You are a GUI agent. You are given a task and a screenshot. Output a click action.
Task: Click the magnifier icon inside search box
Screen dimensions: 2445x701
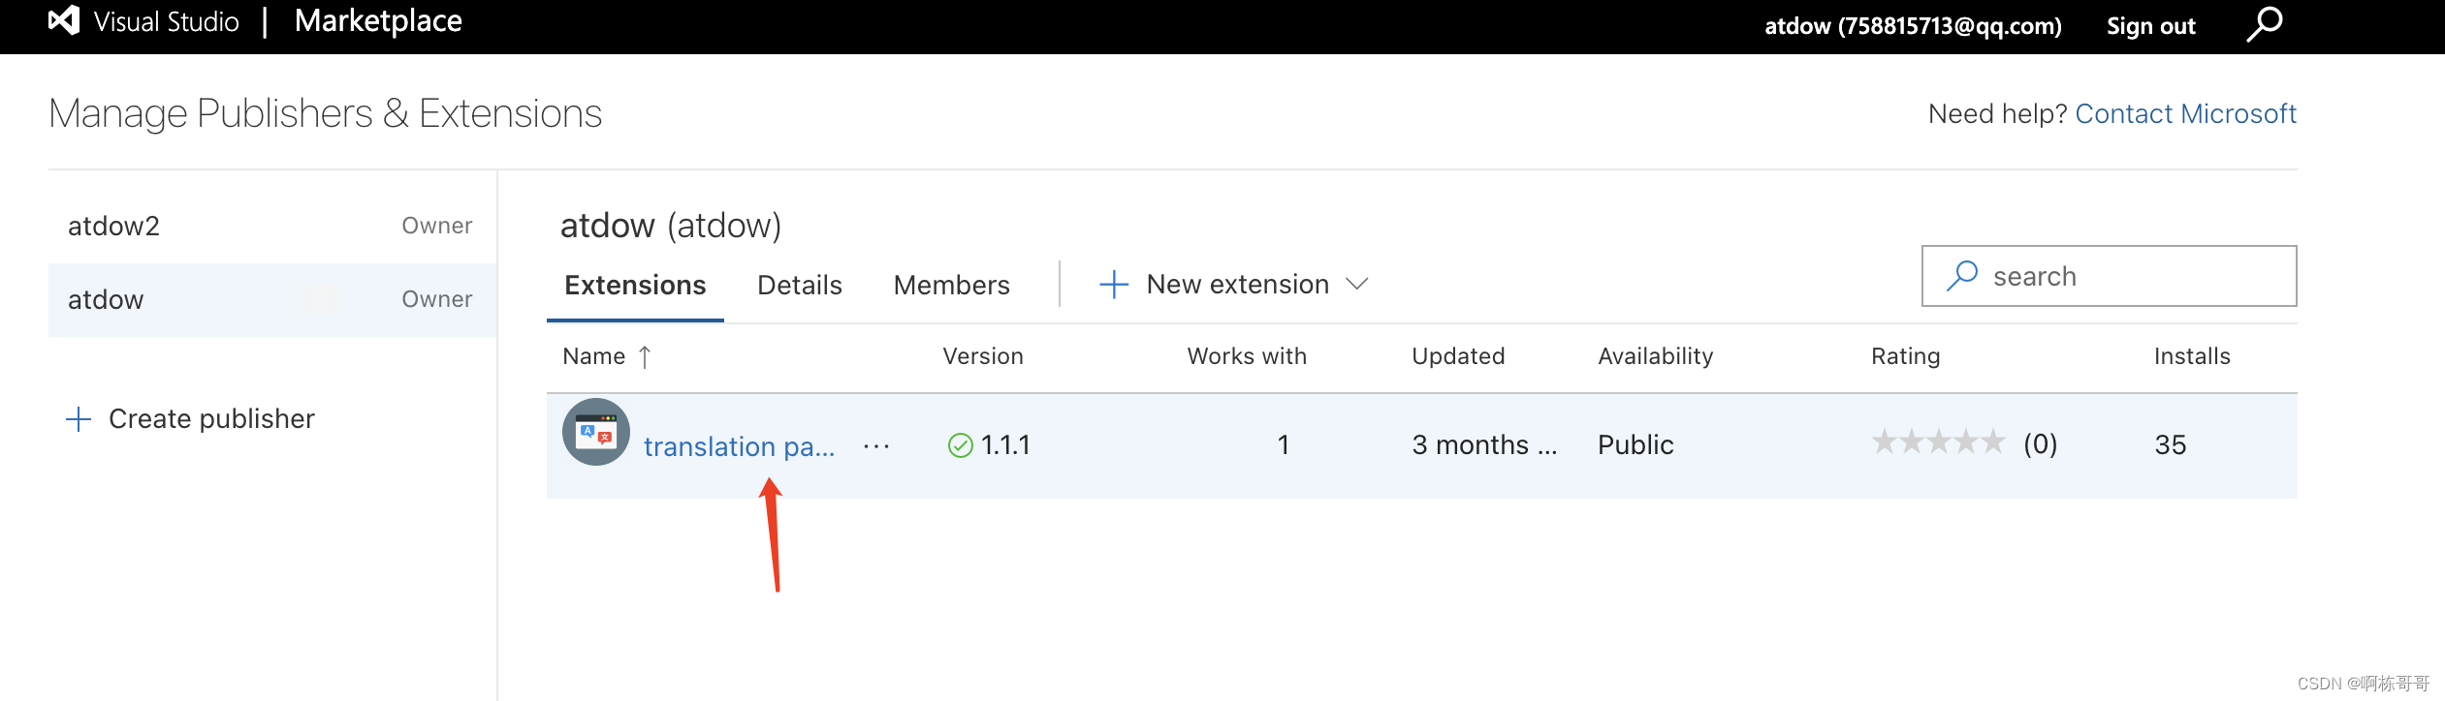[1962, 276]
